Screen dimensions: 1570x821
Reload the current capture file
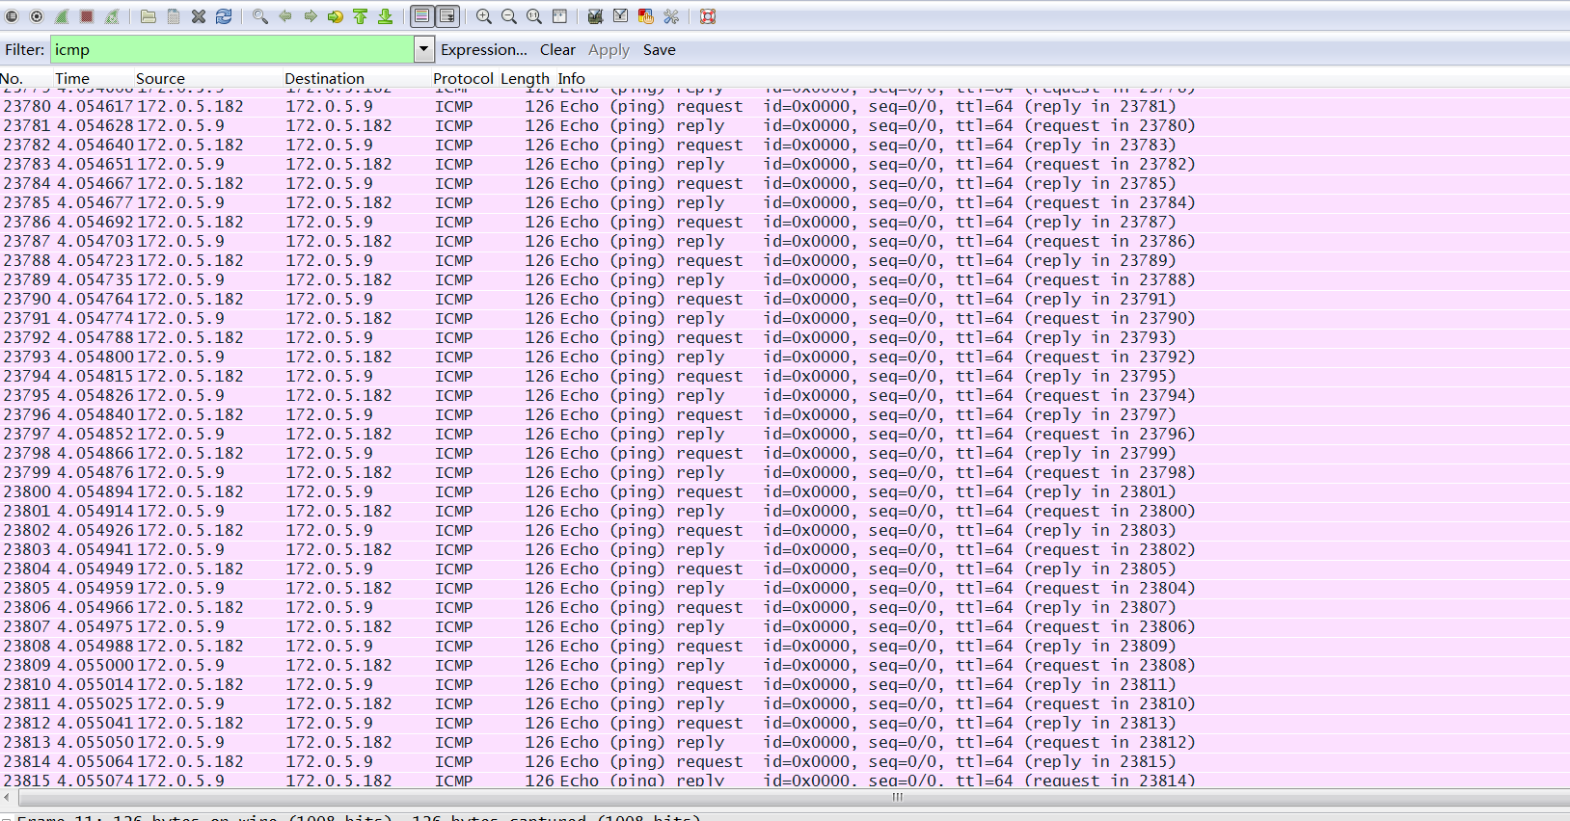(224, 16)
